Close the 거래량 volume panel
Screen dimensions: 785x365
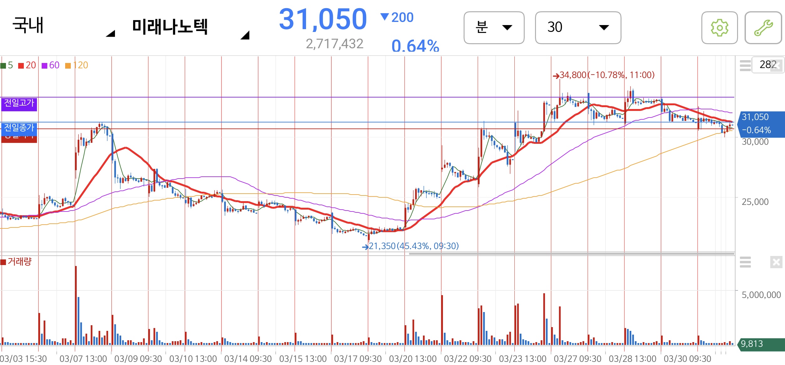[x=776, y=262]
